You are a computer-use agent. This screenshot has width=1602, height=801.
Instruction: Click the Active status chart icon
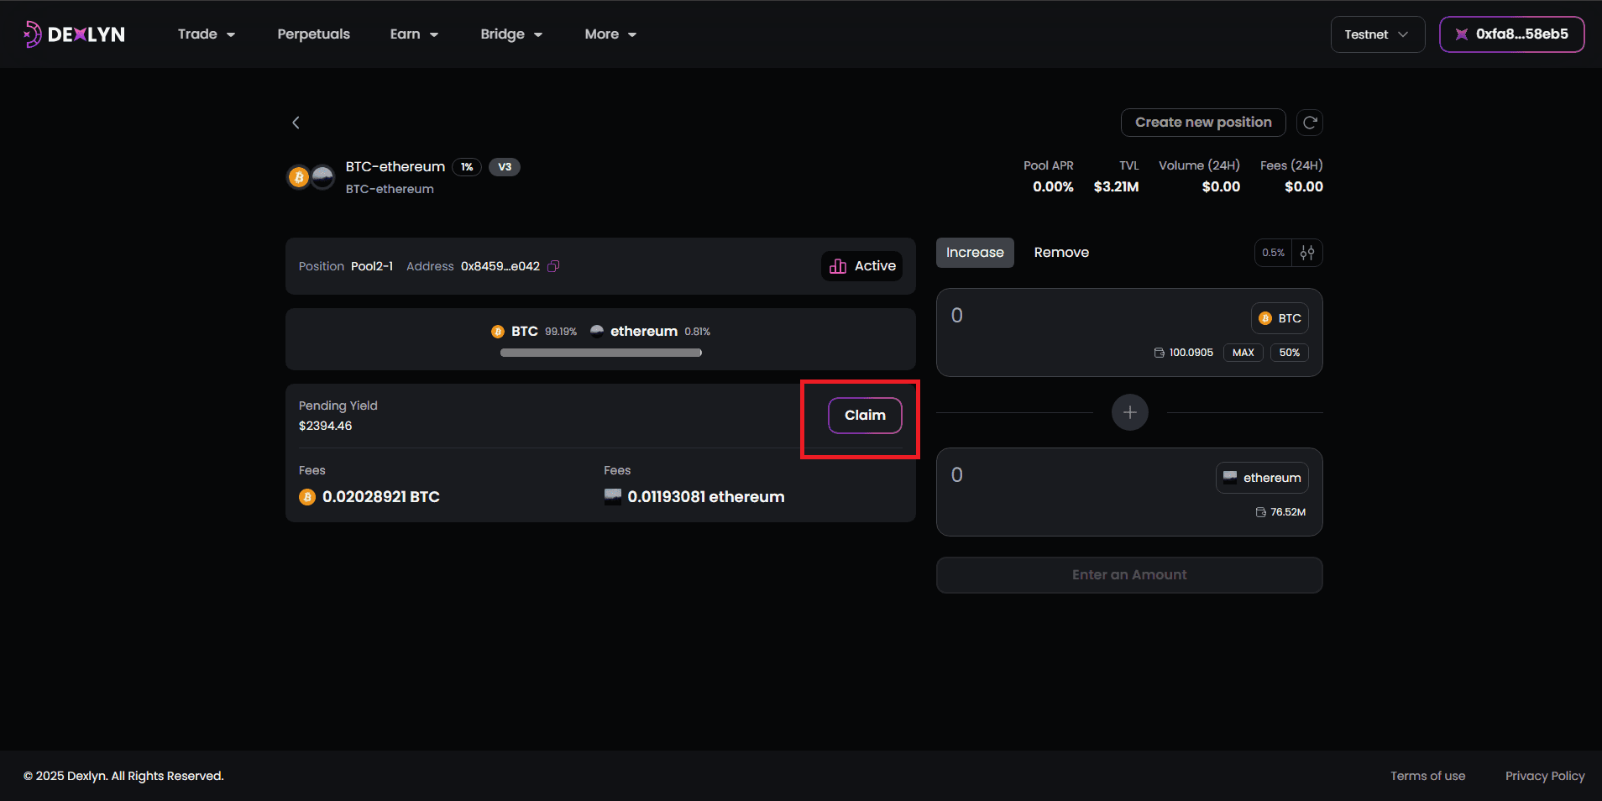coord(837,266)
